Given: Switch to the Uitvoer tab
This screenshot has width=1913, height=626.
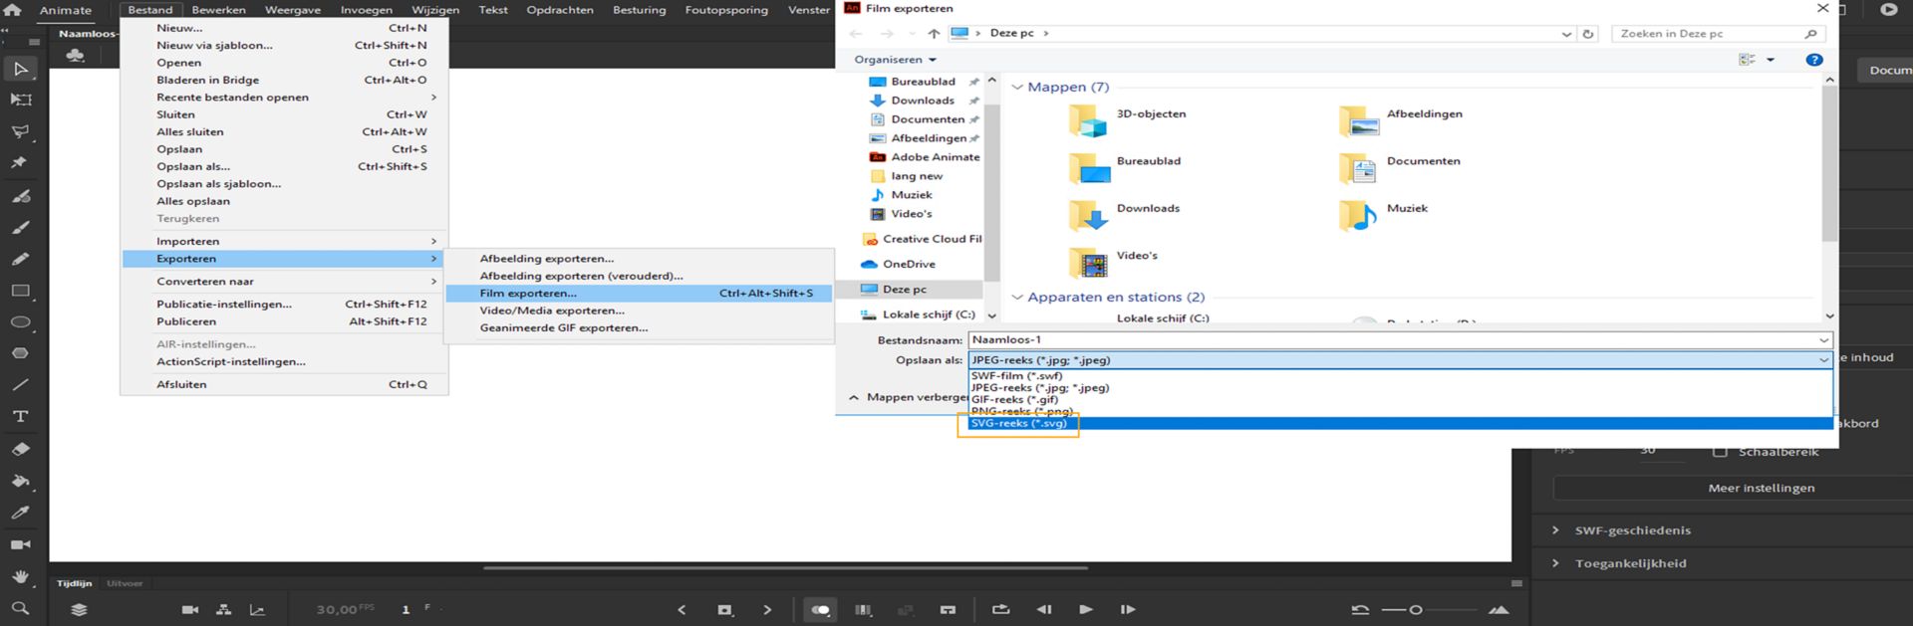Looking at the screenshot, I should point(125,584).
